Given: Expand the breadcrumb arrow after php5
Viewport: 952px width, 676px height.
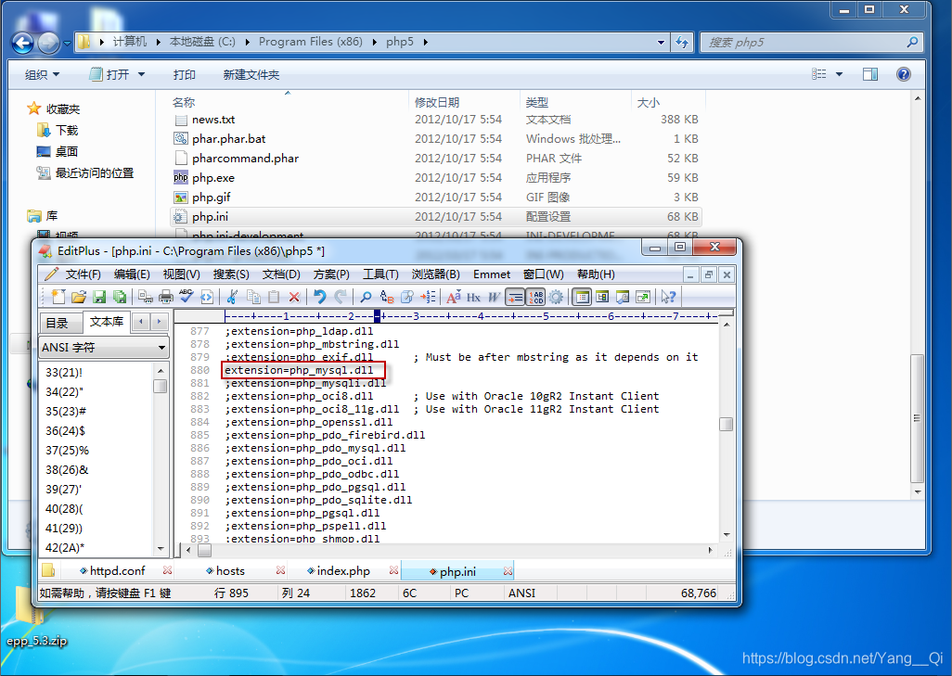Looking at the screenshot, I should (426, 42).
